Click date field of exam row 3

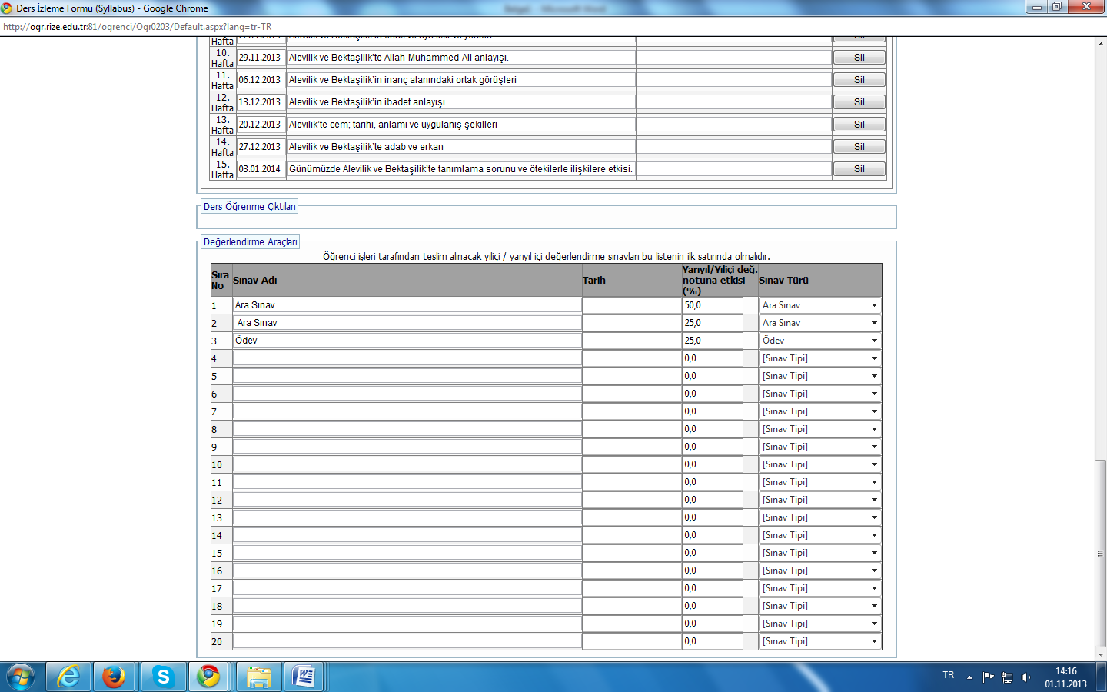click(632, 341)
